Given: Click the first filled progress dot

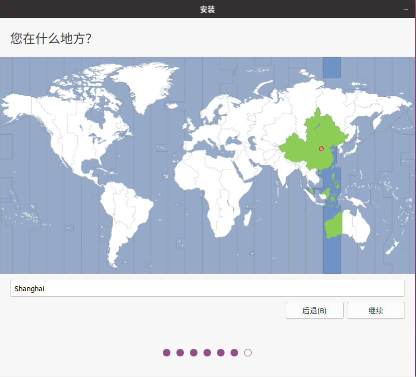Looking at the screenshot, I should (x=166, y=352).
